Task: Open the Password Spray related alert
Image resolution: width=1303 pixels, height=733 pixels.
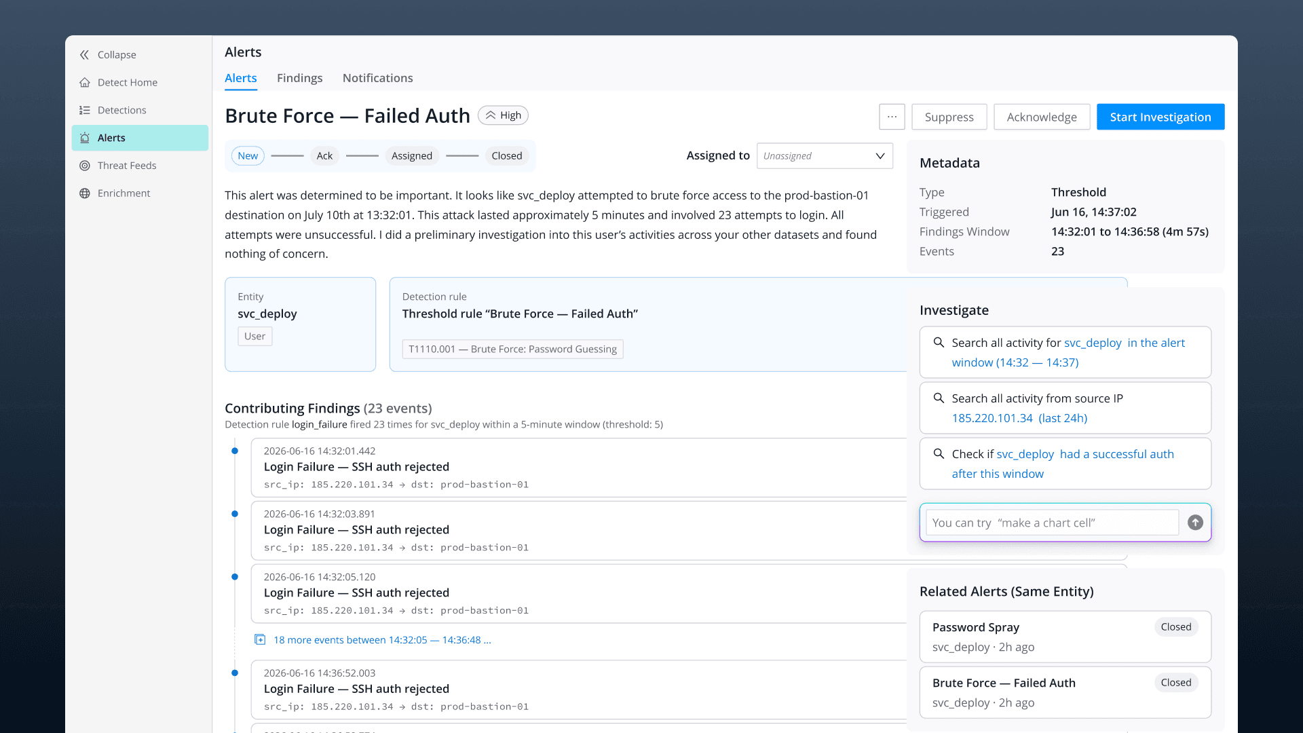Action: click(x=1065, y=637)
